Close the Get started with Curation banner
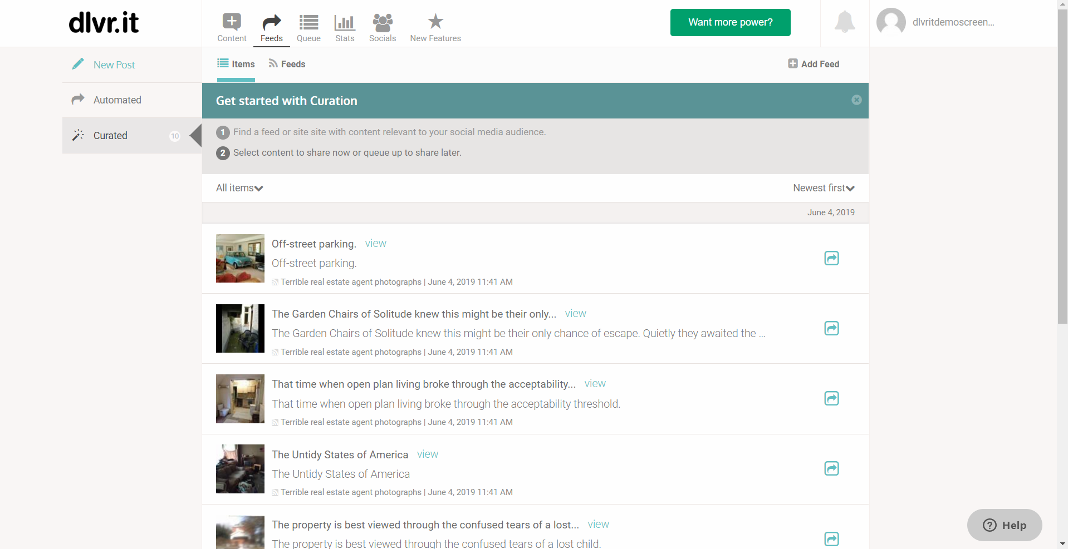1068x549 pixels. tap(856, 100)
